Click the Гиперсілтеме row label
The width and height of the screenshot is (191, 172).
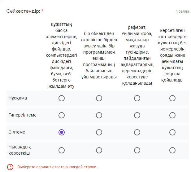(22, 115)
